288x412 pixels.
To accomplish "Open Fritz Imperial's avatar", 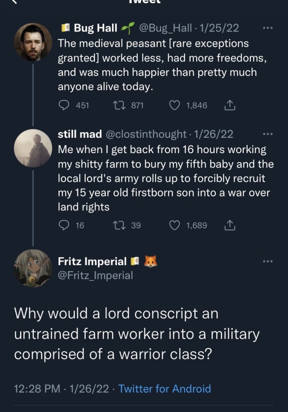I will [x=33, y=268].
